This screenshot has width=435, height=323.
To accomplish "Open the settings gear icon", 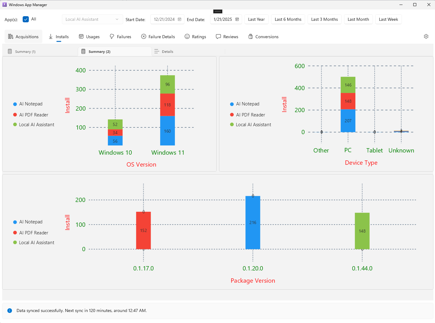I will pyautogui.click(x=426, y=36).
